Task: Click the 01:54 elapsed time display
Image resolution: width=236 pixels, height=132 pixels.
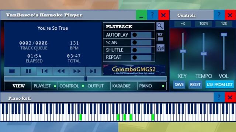Action: tap(34, 56)
